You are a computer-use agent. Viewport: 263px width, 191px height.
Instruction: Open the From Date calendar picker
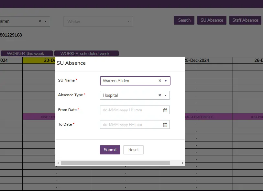[165, 110]
